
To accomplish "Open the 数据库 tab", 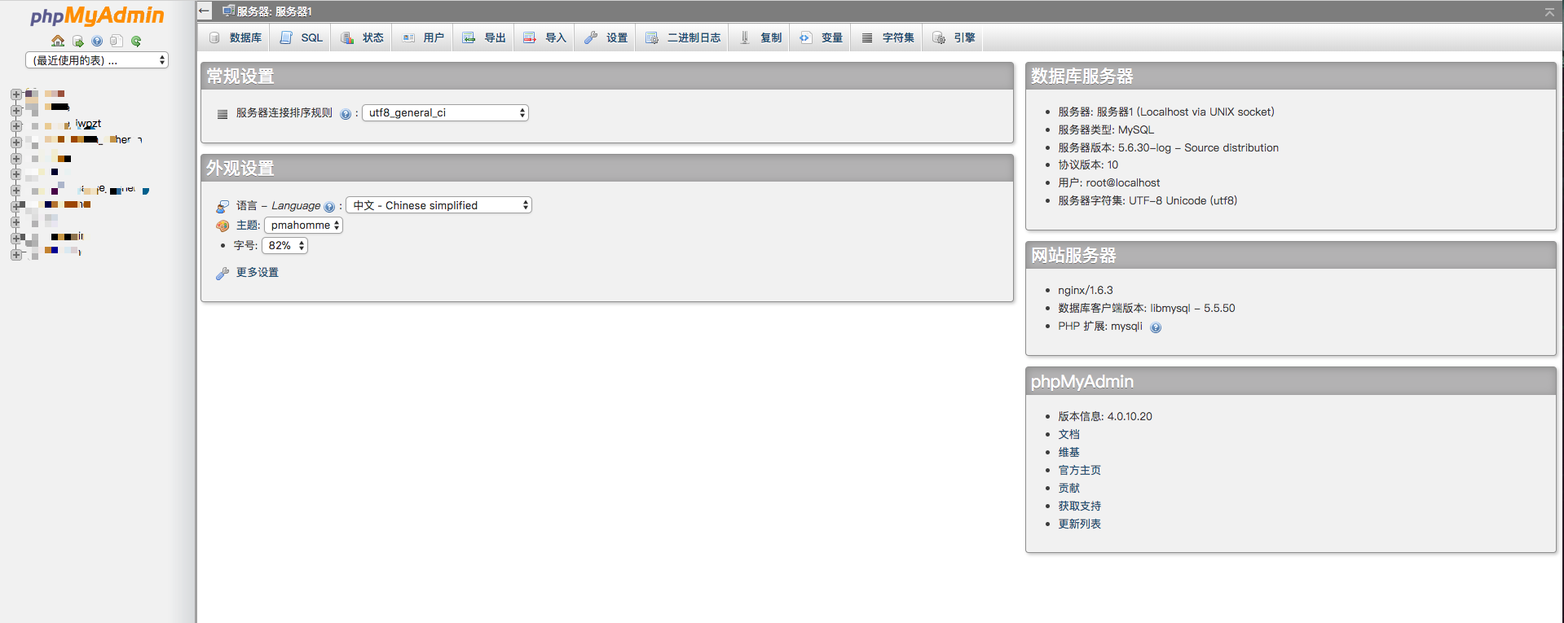I will point(235,37).
